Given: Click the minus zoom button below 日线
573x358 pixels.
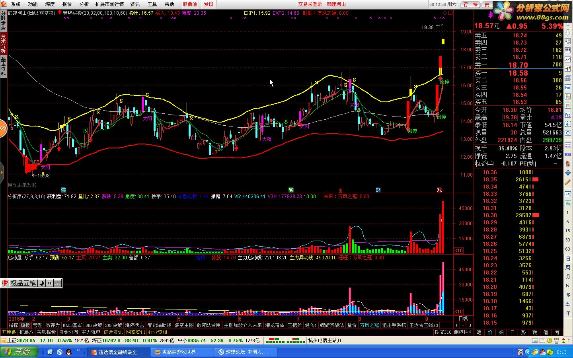Looking at the screenshot, I should click(463, 325).
